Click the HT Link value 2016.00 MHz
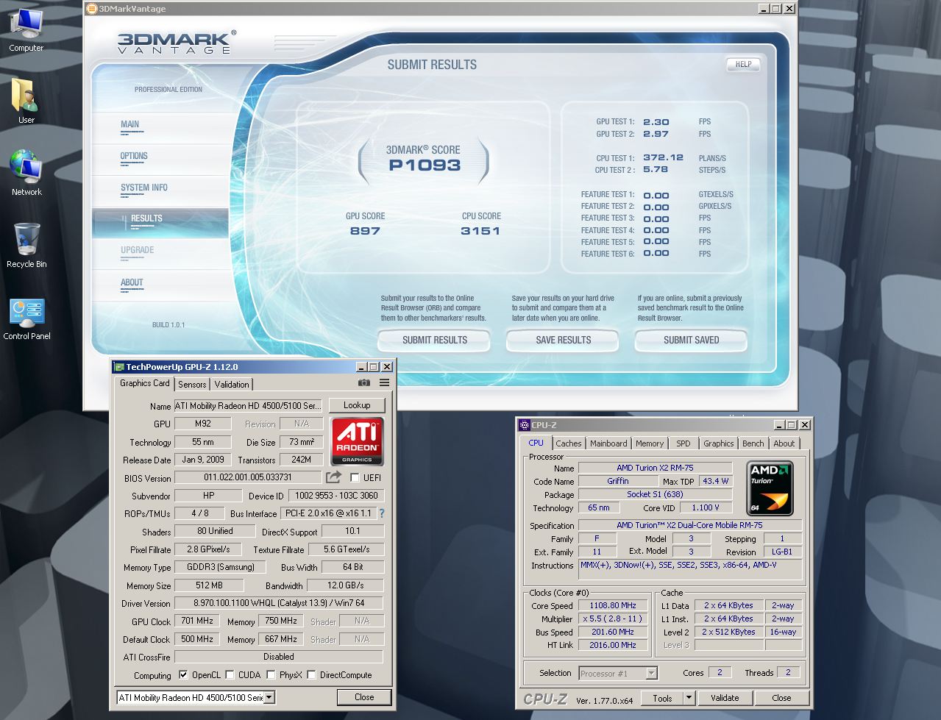The height and width of the screenshot is (720, 941). tap(613, 645)
